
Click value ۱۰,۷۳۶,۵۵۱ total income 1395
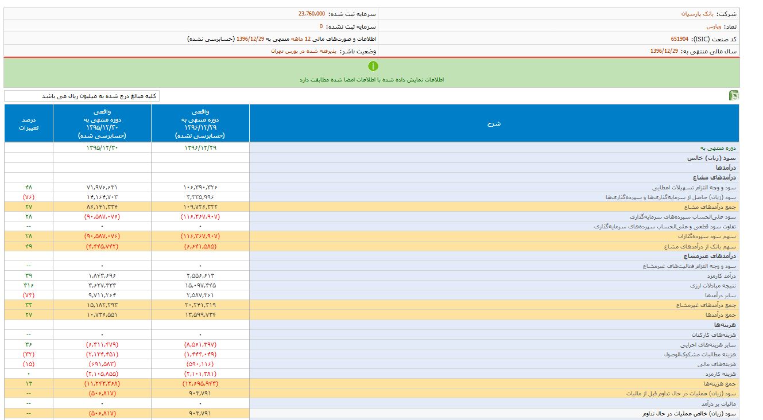(102, 315)
